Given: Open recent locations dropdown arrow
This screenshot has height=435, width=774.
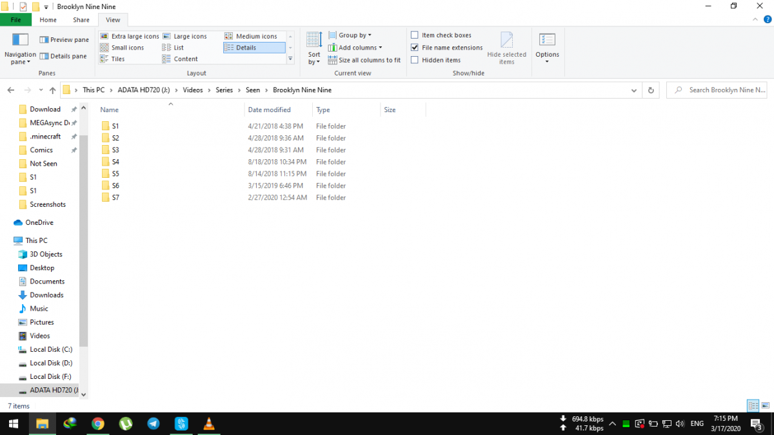Looking at the screenshot, I should pyautogui.click(x=40, y=90).
